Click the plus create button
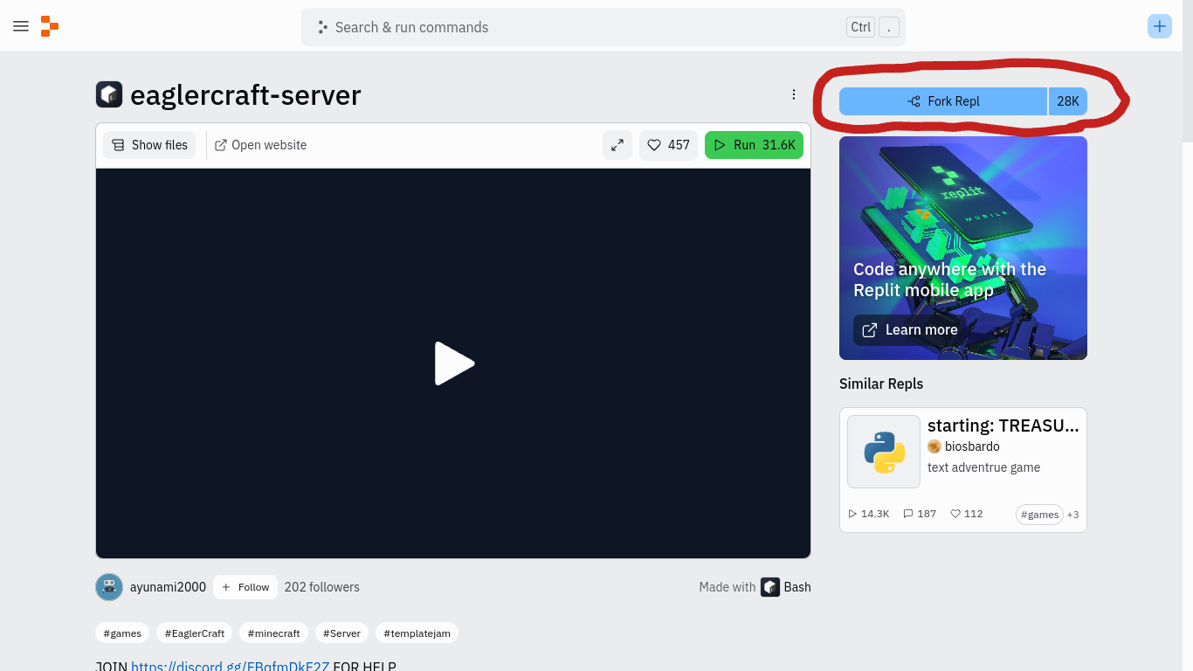 tap(1159, 26)
